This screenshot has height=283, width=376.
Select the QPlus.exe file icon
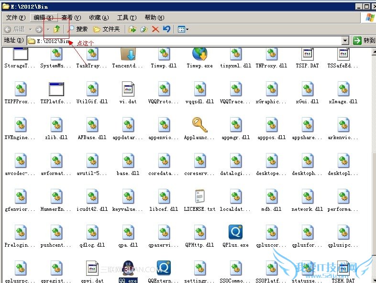click(235, 233)
